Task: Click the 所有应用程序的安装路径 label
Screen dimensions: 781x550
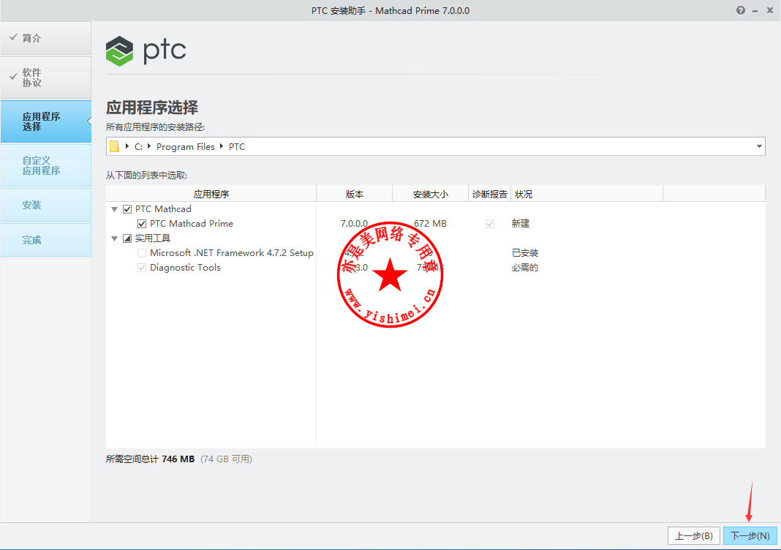Action: 156,127
